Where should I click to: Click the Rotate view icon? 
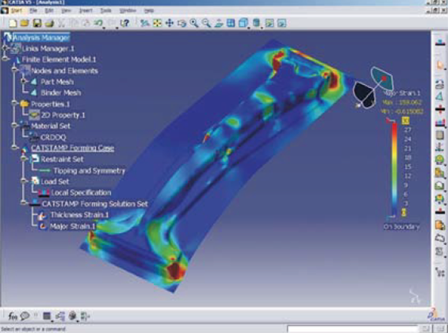182,23
